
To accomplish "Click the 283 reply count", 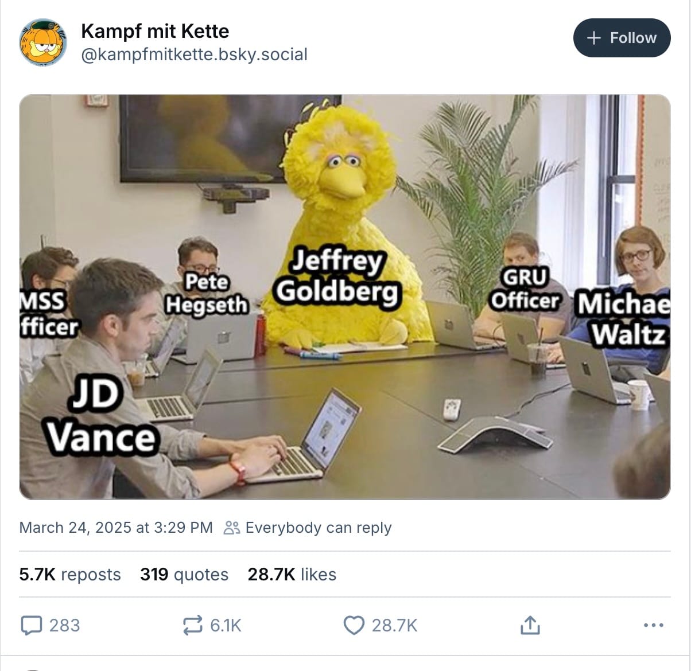I will (x=64, y=625).
